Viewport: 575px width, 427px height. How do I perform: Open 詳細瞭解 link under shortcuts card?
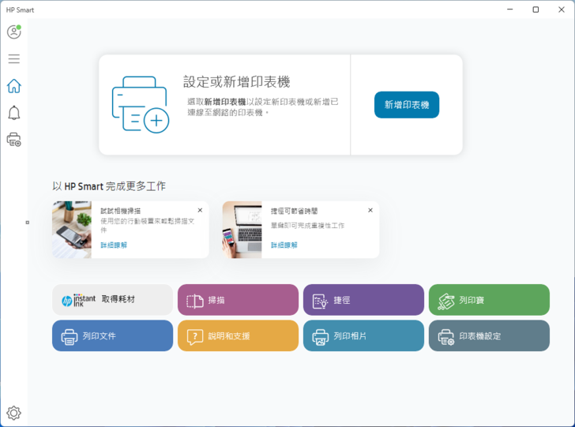point(284,245)
